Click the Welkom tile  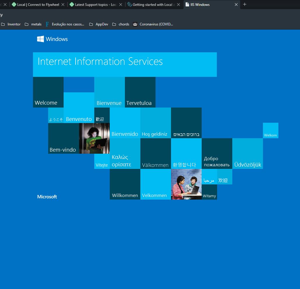pyautogui.click(x=271, y=131)
